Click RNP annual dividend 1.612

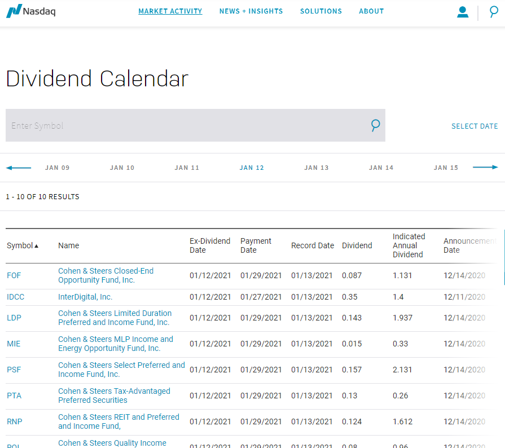402,422
